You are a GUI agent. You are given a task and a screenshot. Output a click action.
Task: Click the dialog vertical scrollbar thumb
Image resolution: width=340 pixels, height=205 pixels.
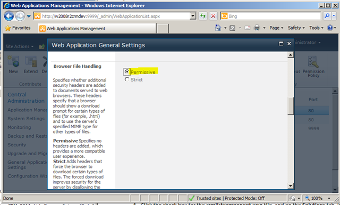(x=291, y=106)
